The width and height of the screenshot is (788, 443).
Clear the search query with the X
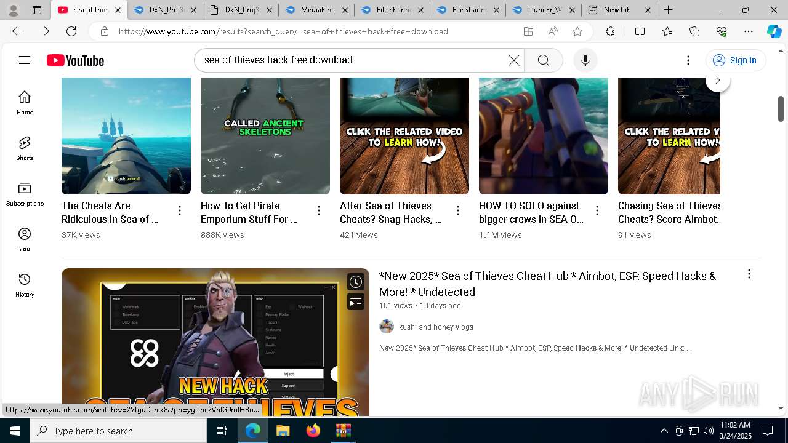(x=513, y=60)
